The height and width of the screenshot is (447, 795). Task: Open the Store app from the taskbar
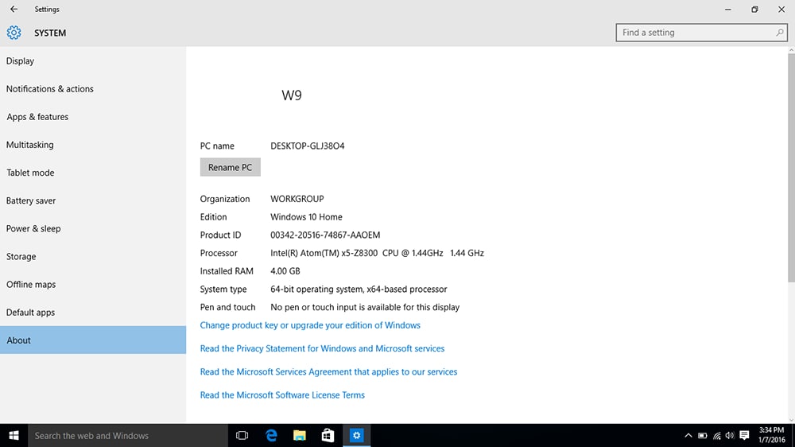(328, 436)
